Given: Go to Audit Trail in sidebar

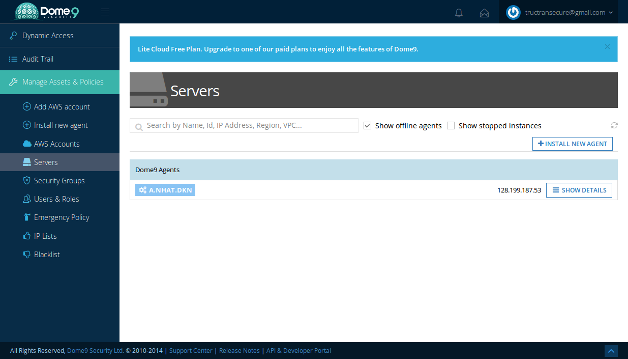Looking at the screenshot, I should coord(38,59).
